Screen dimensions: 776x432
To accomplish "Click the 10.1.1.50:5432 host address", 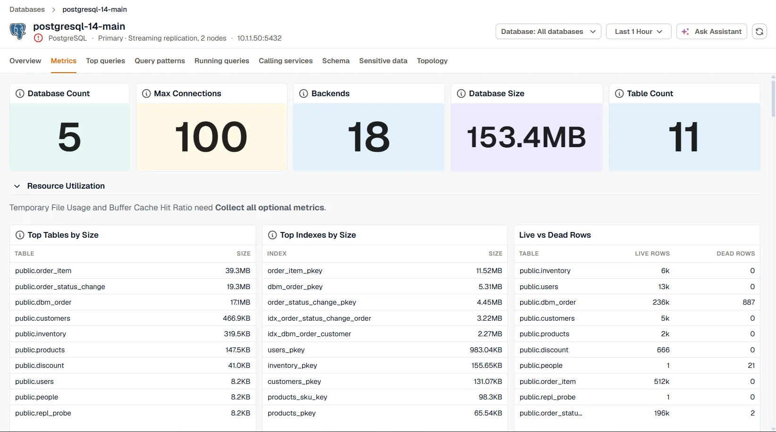I will click(x=259, y=38).
